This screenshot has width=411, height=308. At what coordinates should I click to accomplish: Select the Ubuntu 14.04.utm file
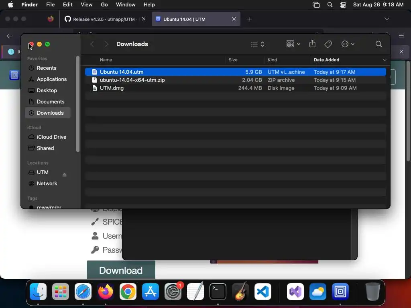235,72
